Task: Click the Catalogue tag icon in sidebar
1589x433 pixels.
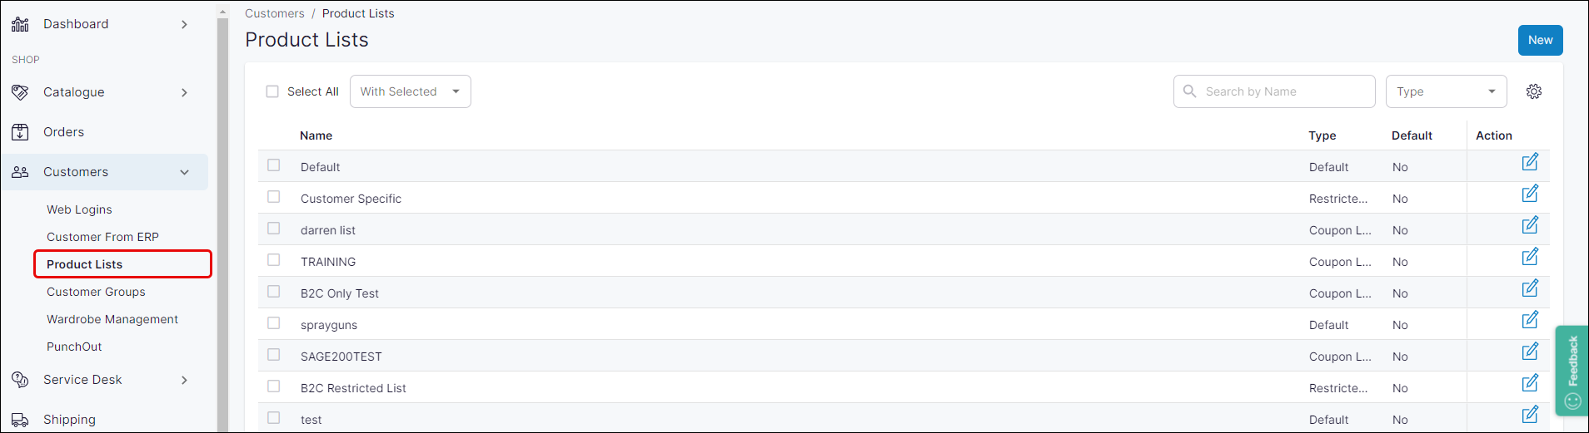Action: pyautogui.click(x=20, y=92)
